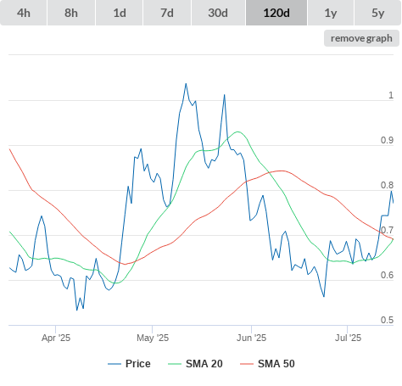The height and width of the screenshot is (386, 402).
Task: Toggle the Price series in legend
Action: click(x=129, y=364)
